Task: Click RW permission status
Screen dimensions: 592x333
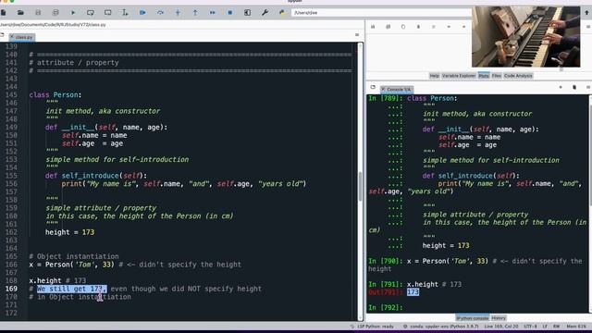Action: [557, 327]
